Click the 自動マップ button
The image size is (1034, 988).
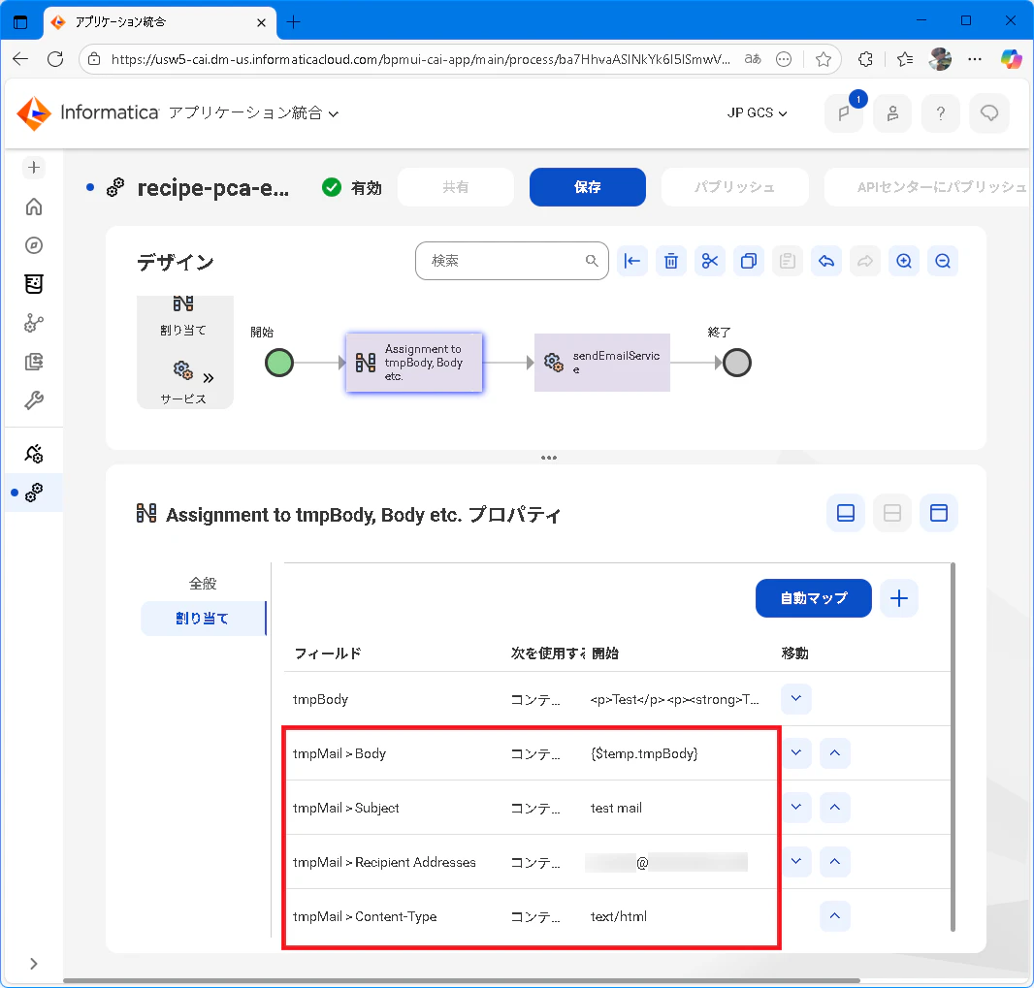tap(813, 598)
